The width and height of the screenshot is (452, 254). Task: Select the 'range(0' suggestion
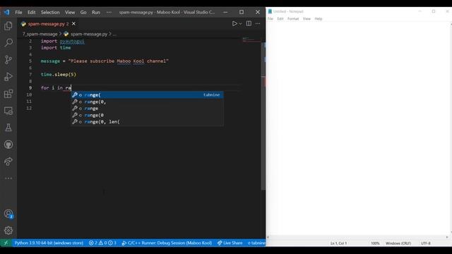click(x=148, y=115)
